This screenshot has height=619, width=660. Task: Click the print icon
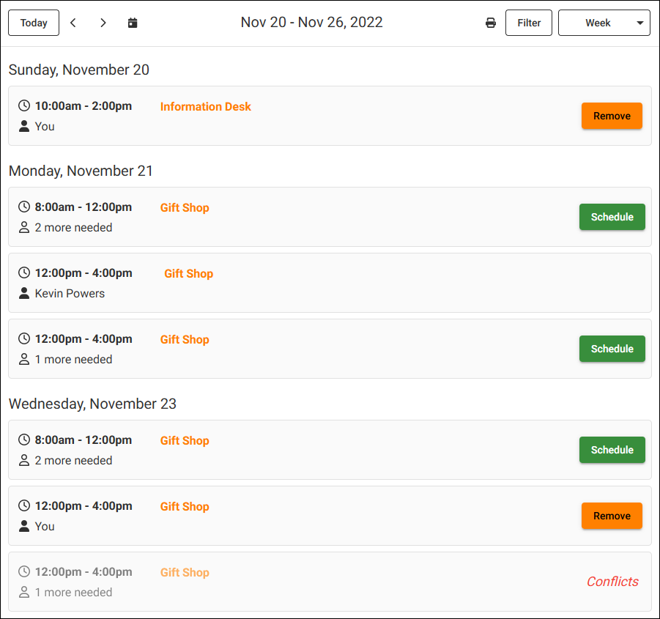(x=491, y=23)
